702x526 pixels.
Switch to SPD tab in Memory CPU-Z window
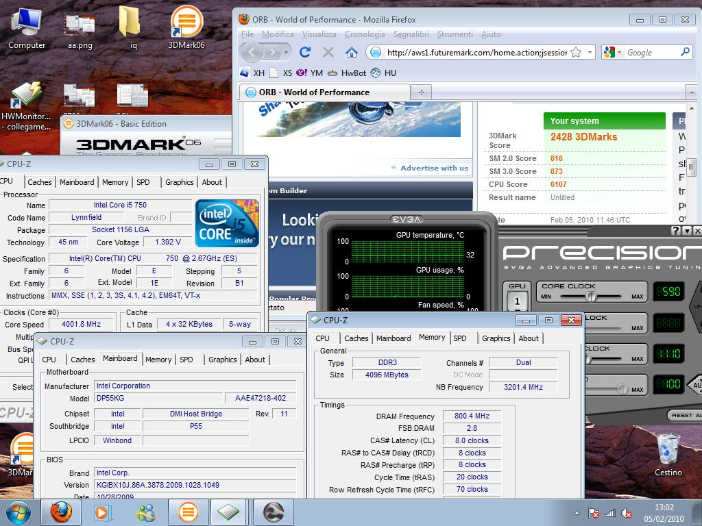pyautogui.click(x=460, y=338)
